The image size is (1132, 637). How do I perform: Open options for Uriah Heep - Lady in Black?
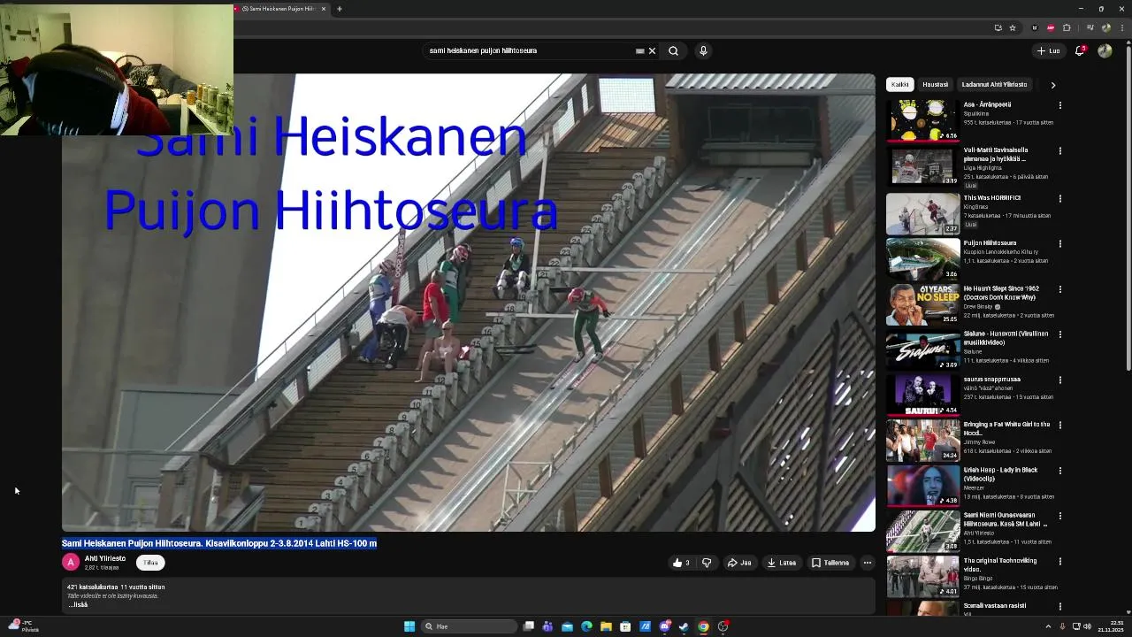(1060, 471)
